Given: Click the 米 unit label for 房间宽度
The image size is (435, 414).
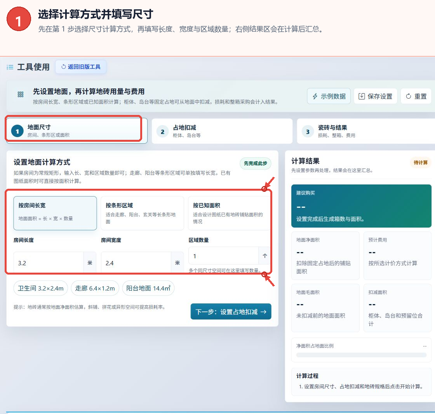Looking at the screenshot, I should [177, 263].
